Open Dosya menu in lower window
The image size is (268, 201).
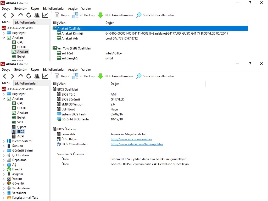click(x=6, y=70)
